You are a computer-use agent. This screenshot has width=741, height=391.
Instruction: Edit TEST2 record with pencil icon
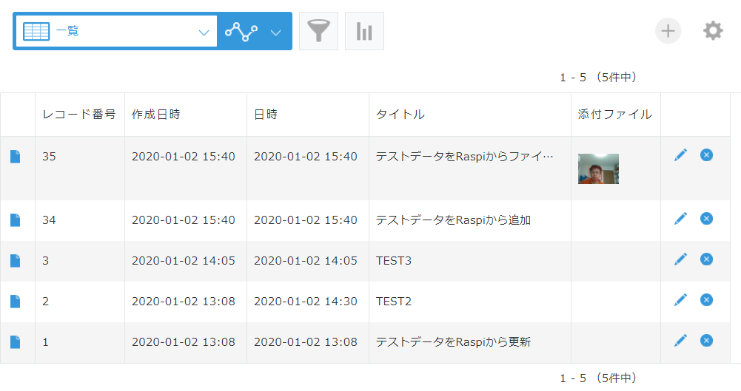680,300
